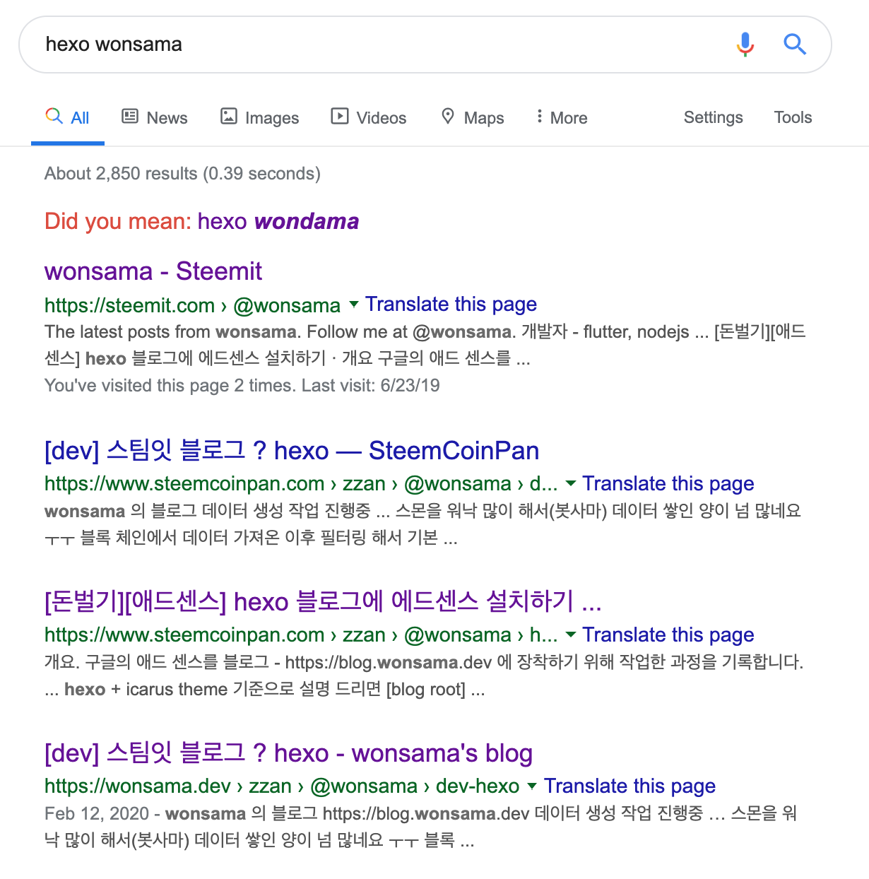Open the wonsama - Steemit result
The width and height of the screenshot is (869, 879).
coord(153,271)
